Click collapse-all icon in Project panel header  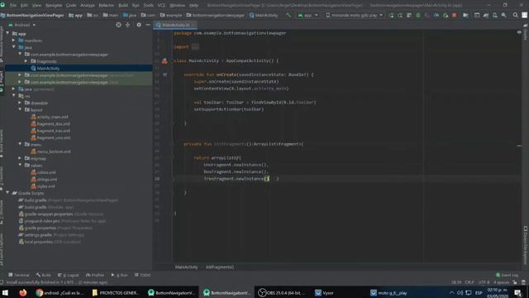[x=127, y=25]
